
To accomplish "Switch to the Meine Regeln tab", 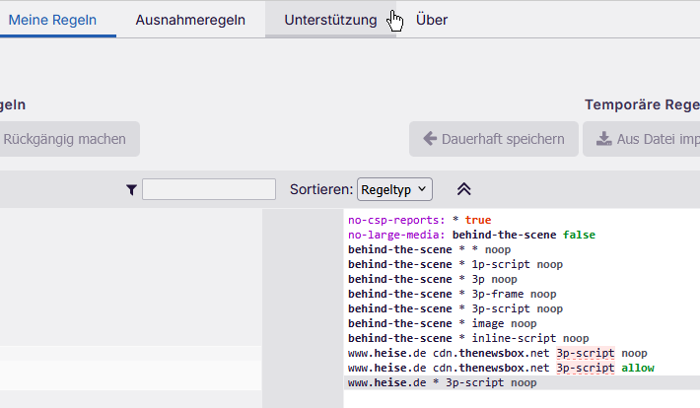I will click(52, 20).
